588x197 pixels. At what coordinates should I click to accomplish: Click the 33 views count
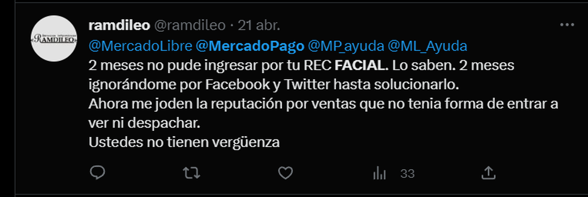pos(408,173)
